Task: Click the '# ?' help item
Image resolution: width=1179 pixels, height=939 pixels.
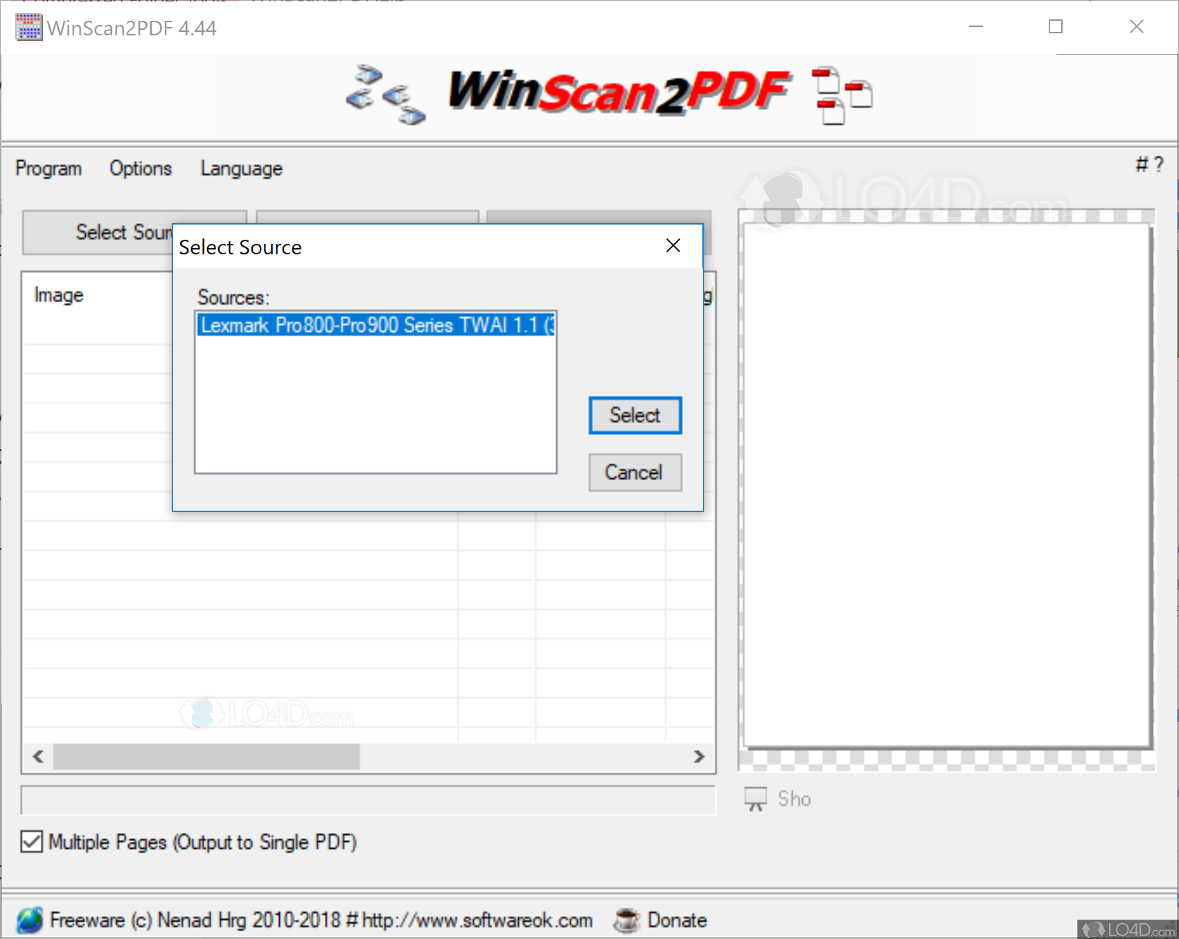Action: pos(1149,164)
